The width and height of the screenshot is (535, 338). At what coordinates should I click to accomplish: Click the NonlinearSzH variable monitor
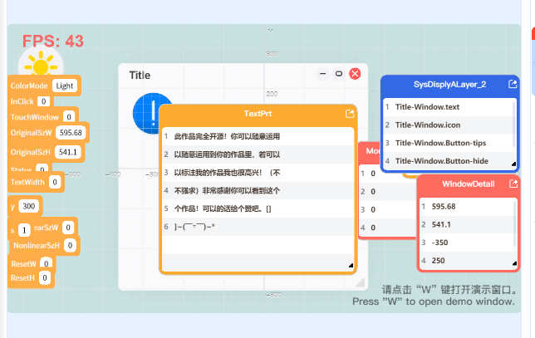click(x=44, y=245)
